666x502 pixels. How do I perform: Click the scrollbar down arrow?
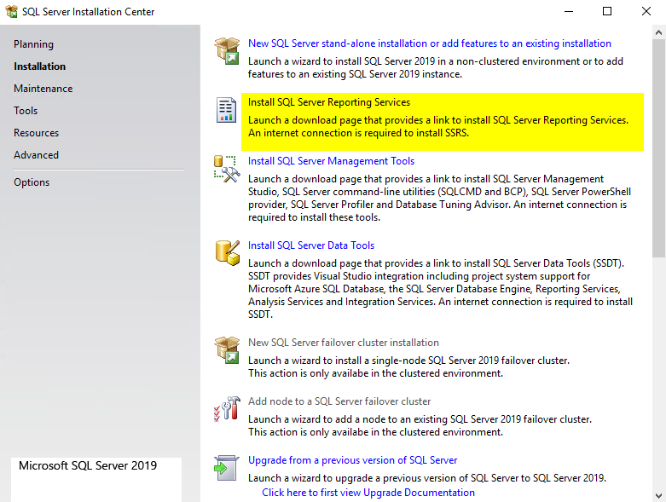[658, 494]
